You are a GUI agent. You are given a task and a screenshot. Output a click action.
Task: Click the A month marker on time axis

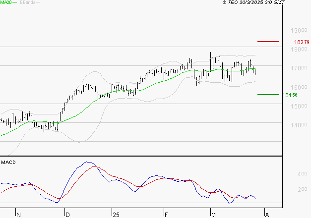coord(267,215)
